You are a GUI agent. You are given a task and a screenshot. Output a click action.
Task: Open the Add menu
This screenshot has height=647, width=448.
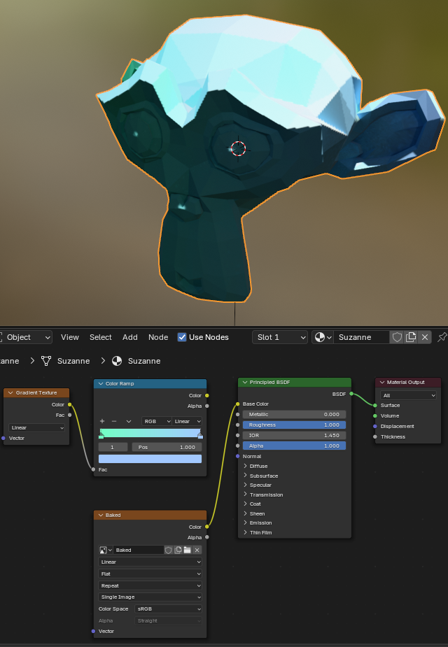pyautogui.click(x=130, y=337)
